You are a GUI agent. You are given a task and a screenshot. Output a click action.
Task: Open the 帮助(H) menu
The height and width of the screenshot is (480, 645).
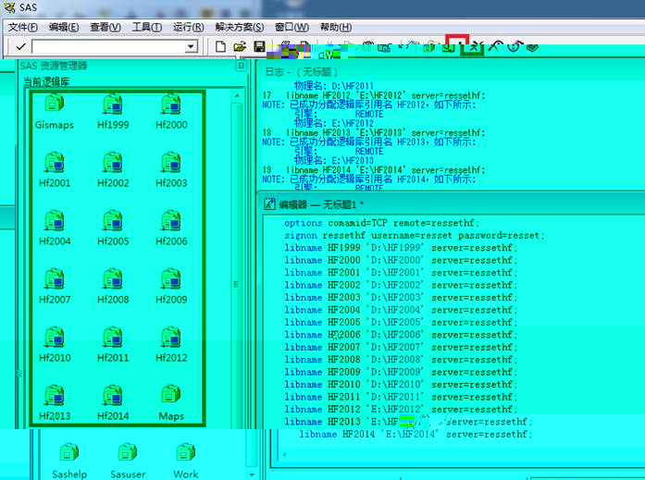(x=336, y=27)
